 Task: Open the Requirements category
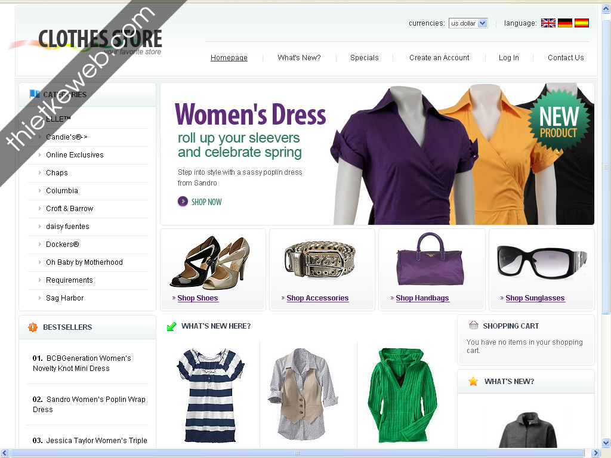click(x=69, y=280)
